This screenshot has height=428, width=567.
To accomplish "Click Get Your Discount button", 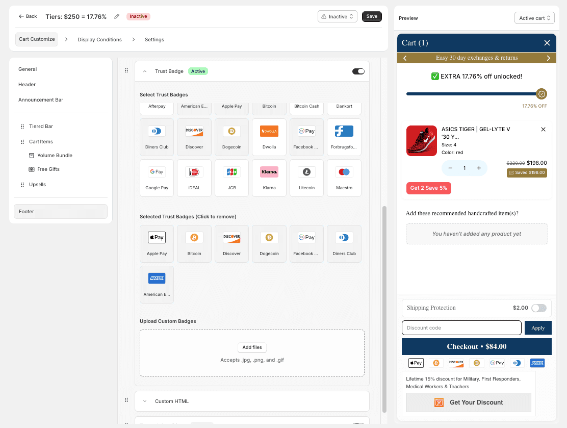I will 469,402.
